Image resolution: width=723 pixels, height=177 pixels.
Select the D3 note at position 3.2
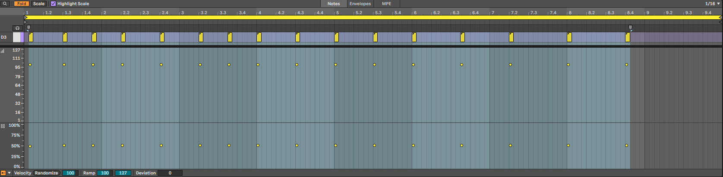(x=201, y=37)
